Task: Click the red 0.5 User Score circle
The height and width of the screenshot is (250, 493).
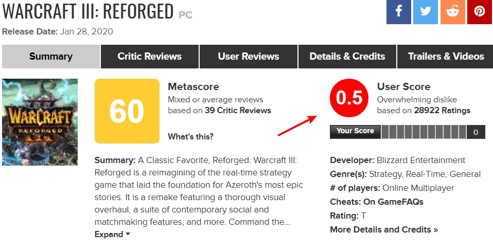Action: point(349,98)
